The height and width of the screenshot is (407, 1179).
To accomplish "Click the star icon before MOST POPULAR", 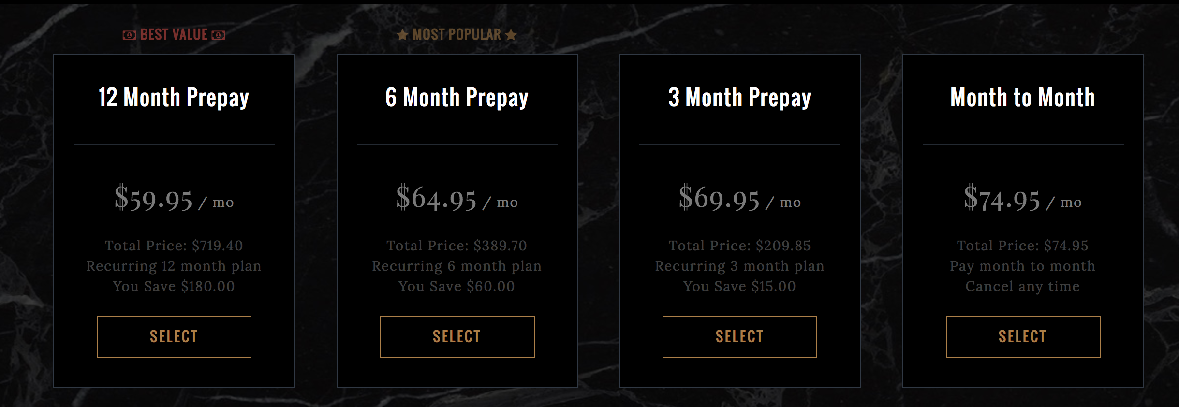I will coord(402,35).
